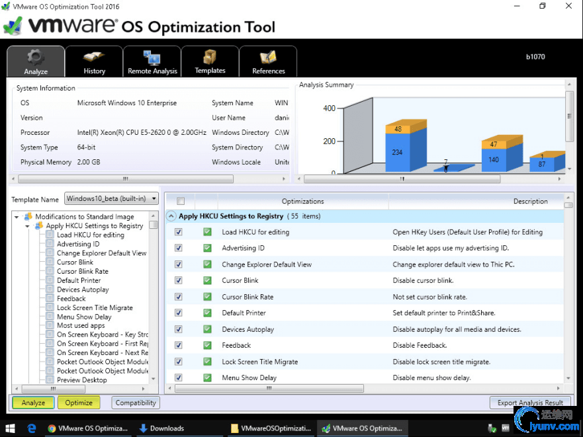Click the Optimize button
583x437 pixels.
point(79,403)
